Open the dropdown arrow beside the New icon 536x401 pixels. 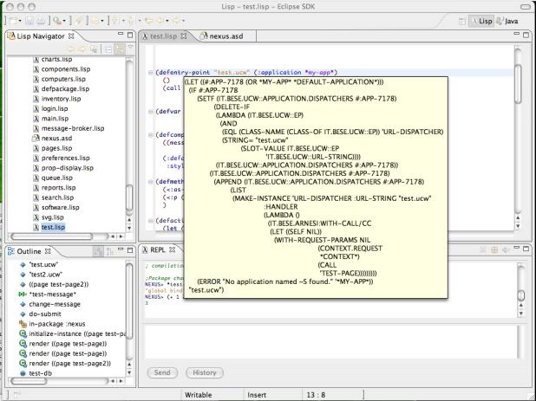[20, 21]
